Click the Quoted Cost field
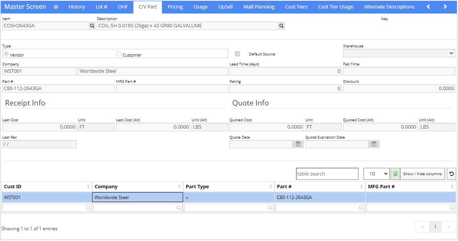Image resolution: width=458 pixels, height=241 pixels. coord(266,127)
